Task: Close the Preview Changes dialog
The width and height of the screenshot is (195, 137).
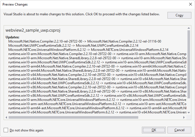Action: (x=190, y=4)
